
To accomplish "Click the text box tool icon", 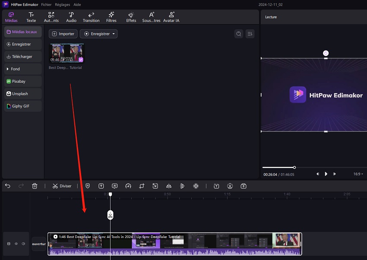I will tap(101, 186).
